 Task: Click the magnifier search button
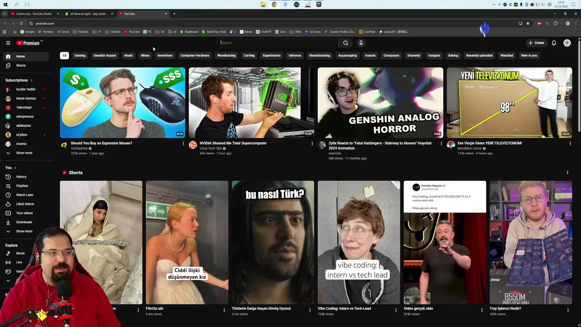point(345,43)
